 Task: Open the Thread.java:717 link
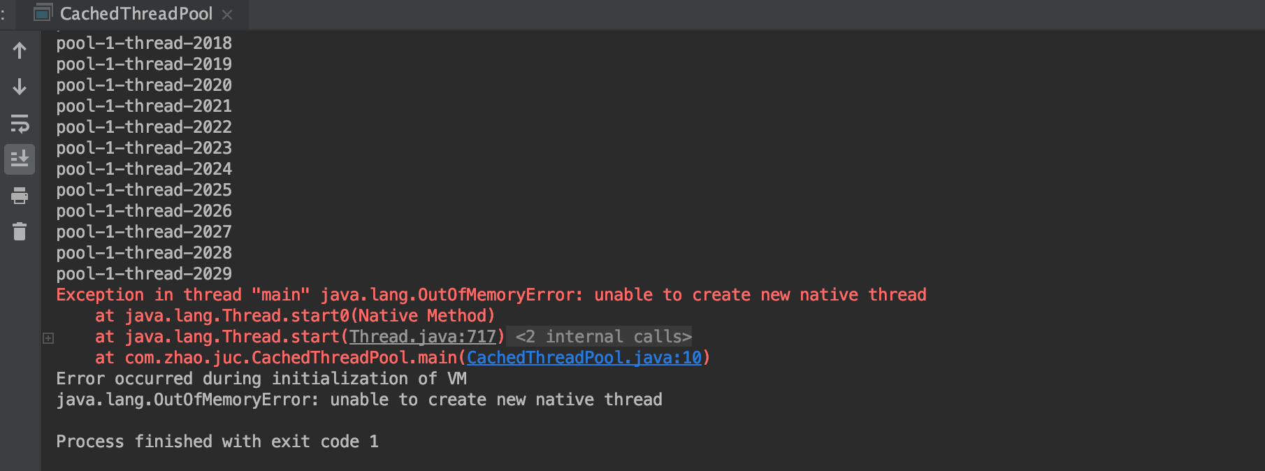pos(422,337)
